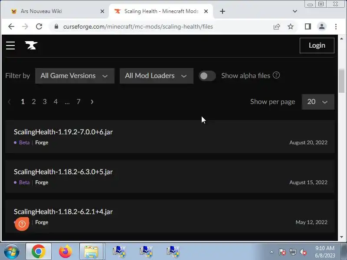The height and width of the screenshot is (260, 347).
Task: Click the Action Center flag icon
Action: pos(282,252)
